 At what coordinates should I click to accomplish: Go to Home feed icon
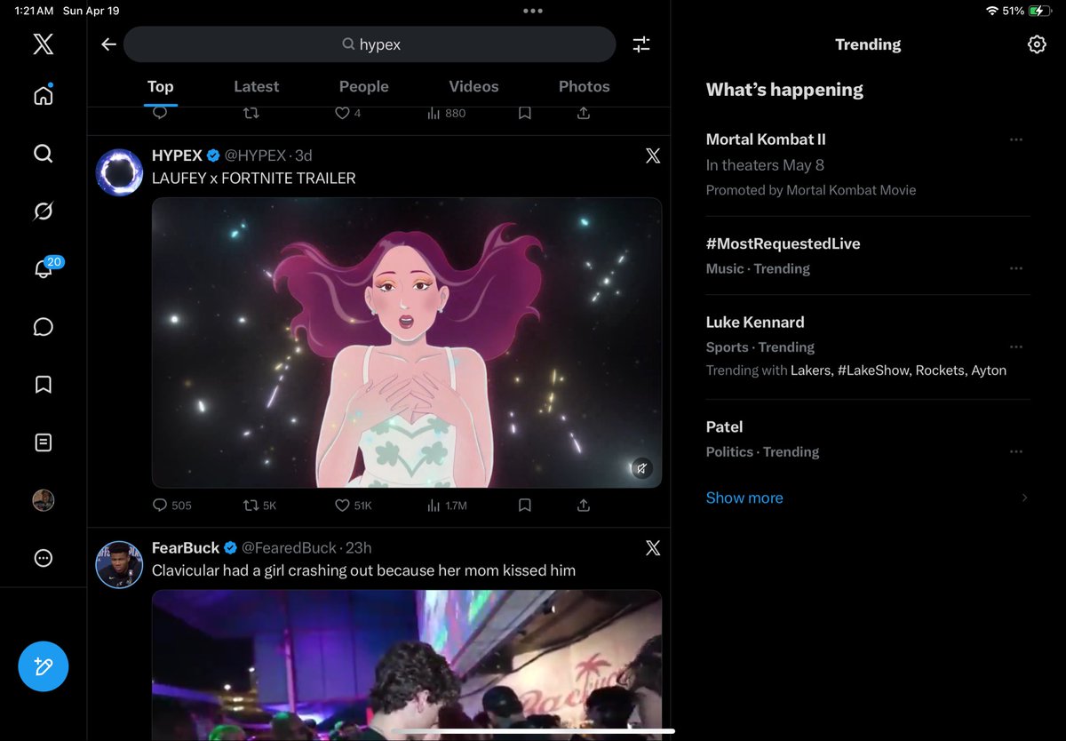pyautogui.click(x=43, y=95)
